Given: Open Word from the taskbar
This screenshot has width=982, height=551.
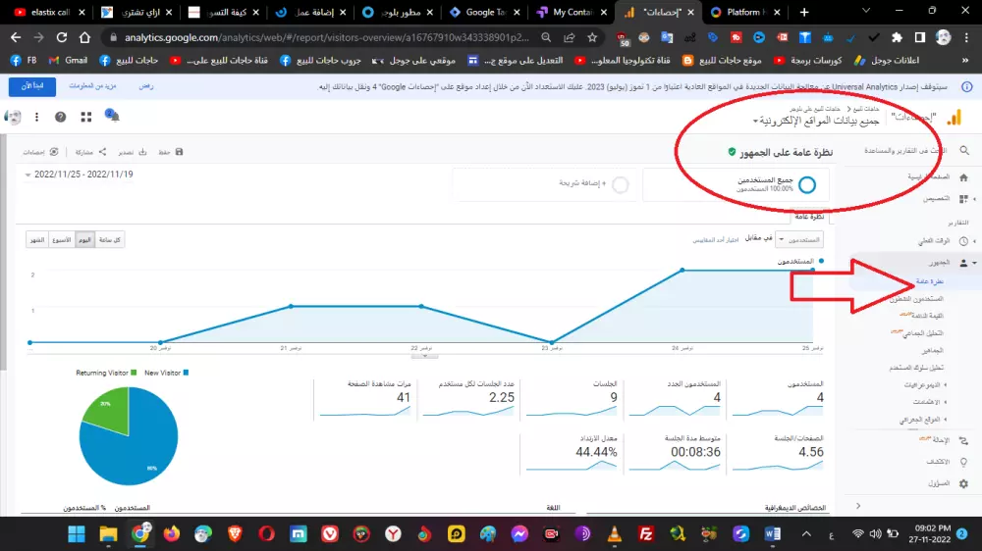Looking at the screenshot, I should [x=773, y=533].
